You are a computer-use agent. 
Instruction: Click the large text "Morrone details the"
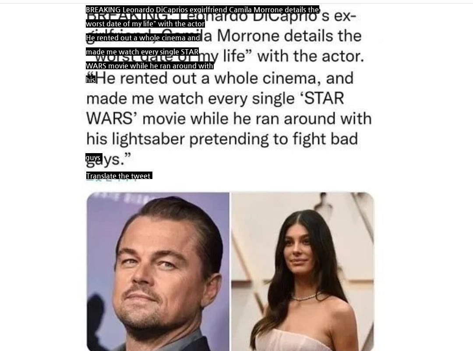pyautogui.click(x=289, y=36)
